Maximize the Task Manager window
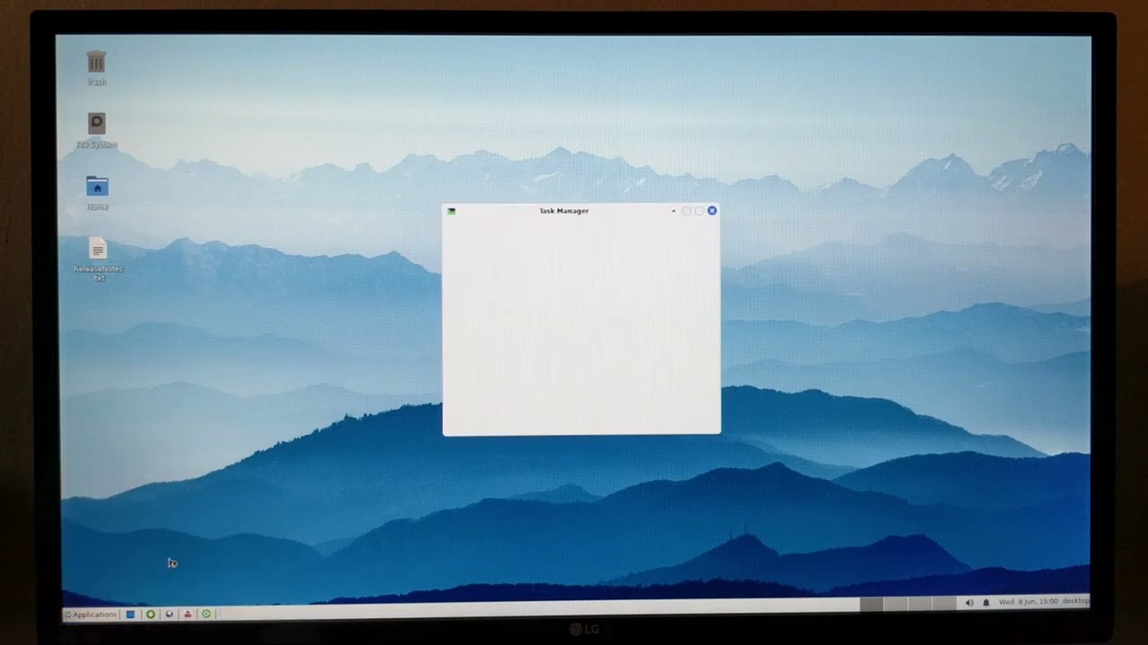The height and width of the screenshot is (645, 1148). click(699, 211)
